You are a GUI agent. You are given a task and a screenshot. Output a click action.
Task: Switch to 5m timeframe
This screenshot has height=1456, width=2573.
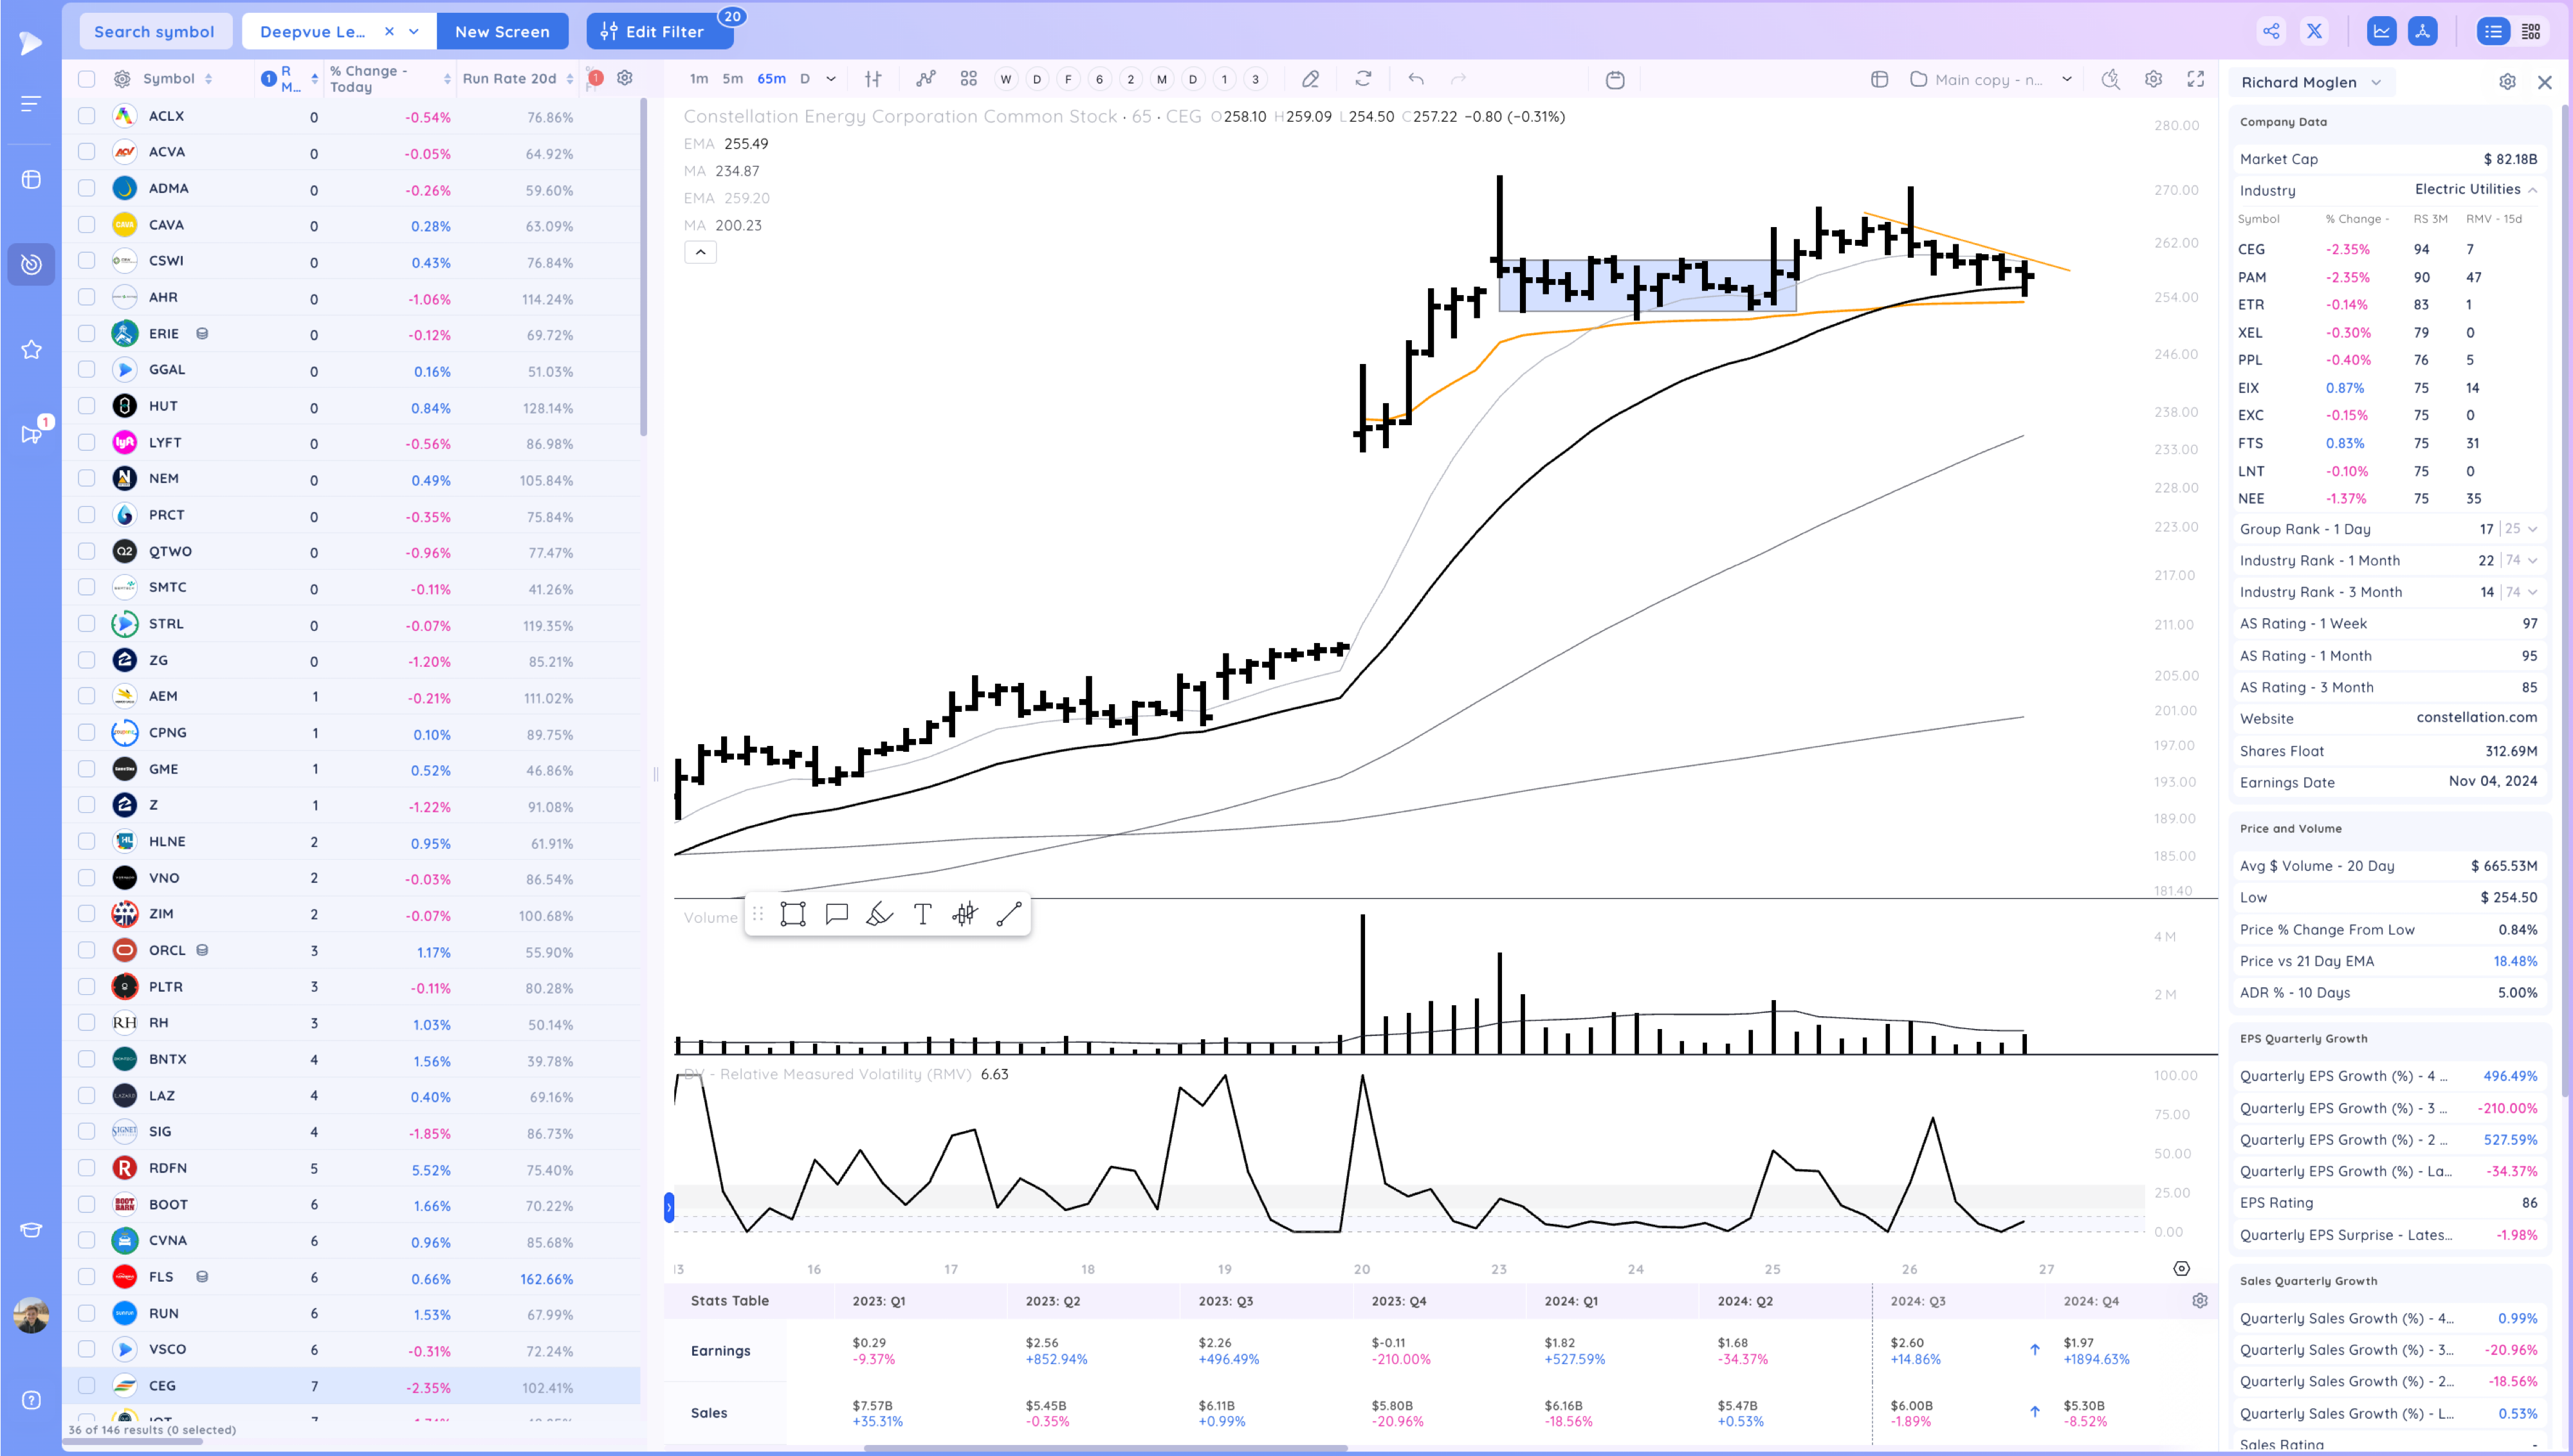tap(733, 79)
